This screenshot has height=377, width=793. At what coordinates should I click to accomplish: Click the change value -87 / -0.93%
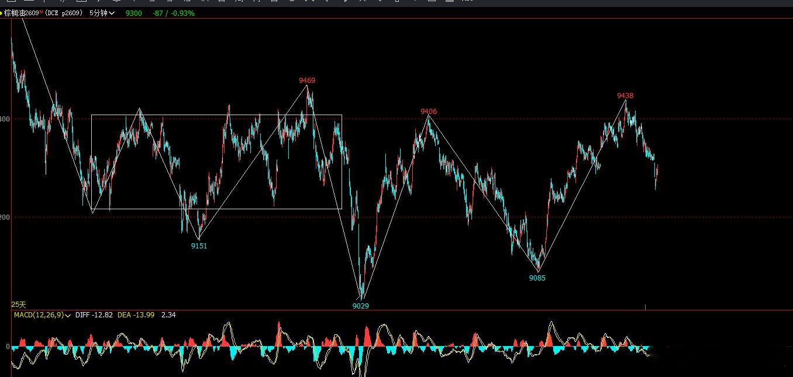(x=174, y=13)
